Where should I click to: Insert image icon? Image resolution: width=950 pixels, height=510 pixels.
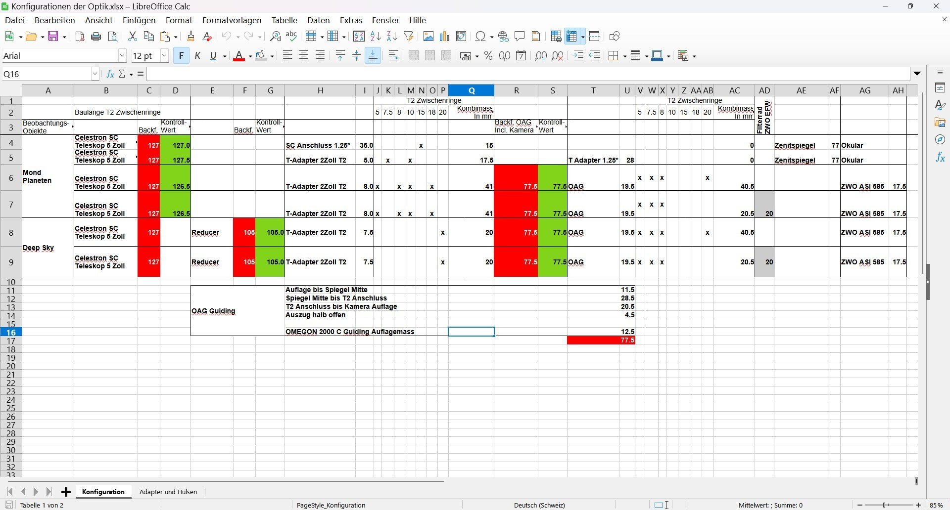point(428,36)
